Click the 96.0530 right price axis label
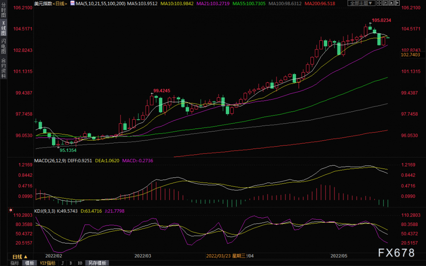426x266 pixels. (409, 135)
